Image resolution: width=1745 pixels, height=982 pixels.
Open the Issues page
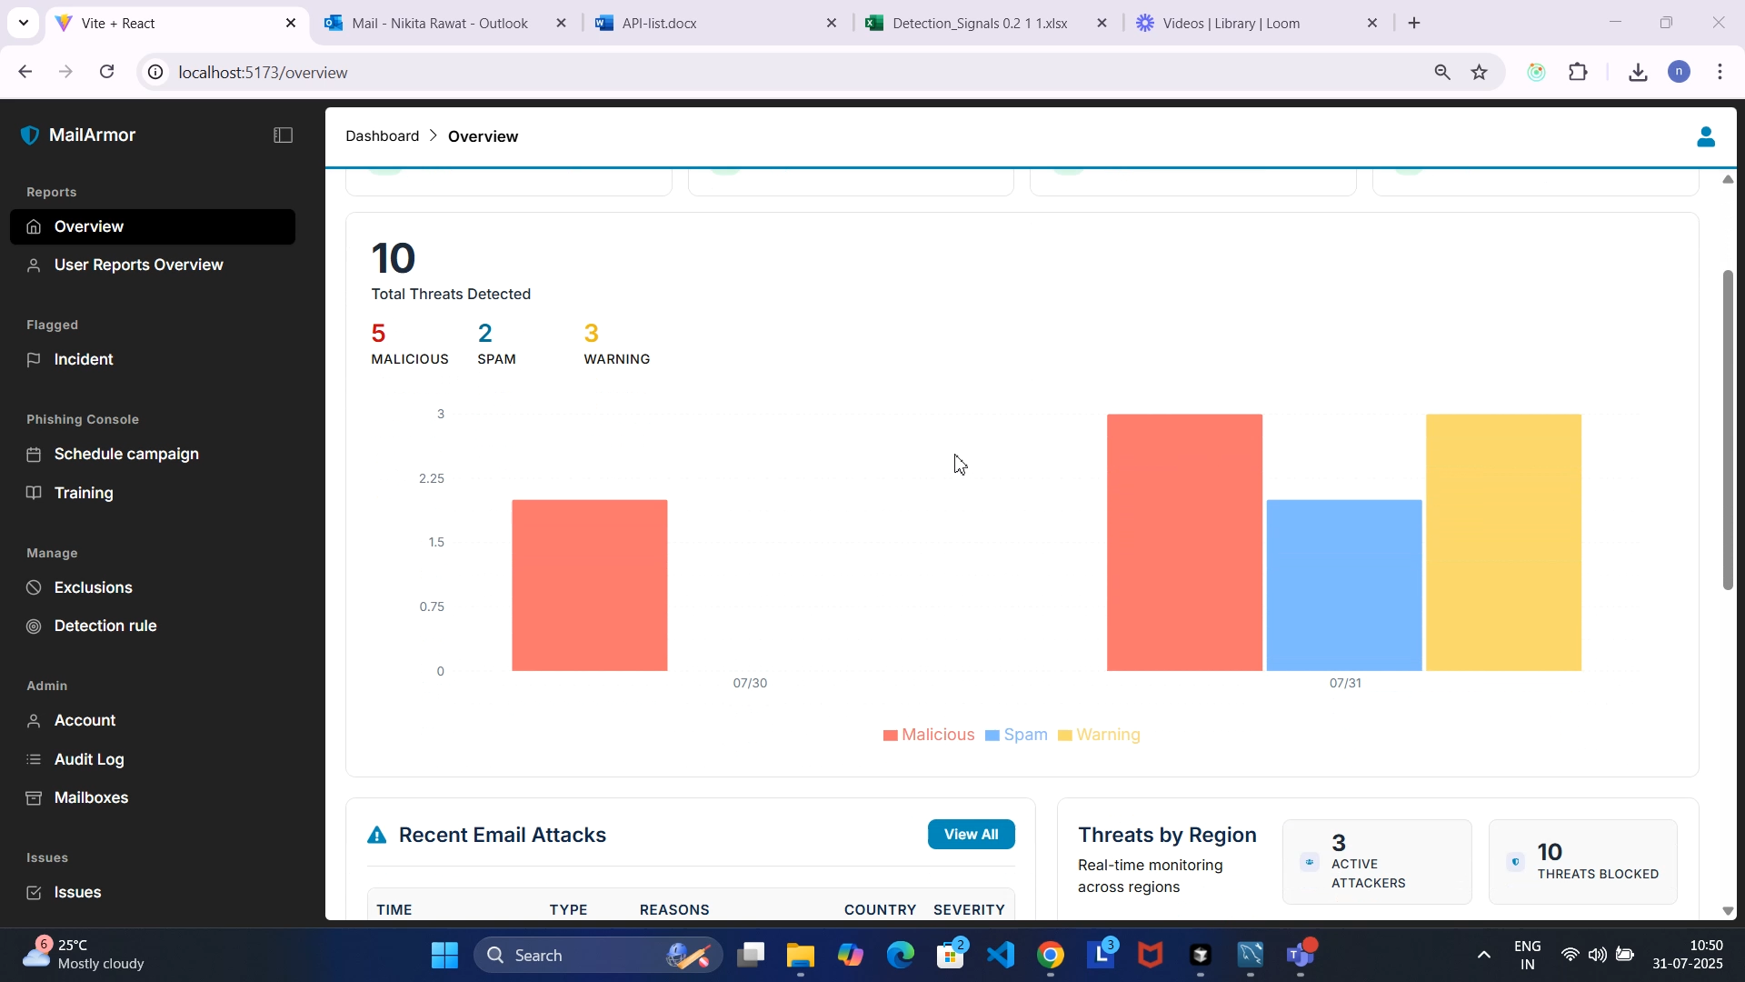77,893
